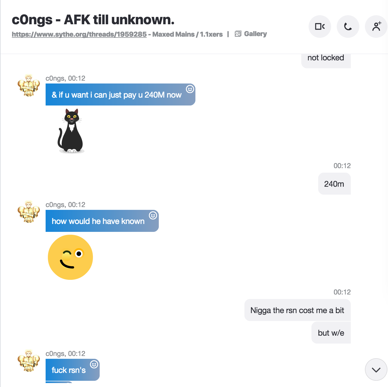Screen dimensions: 388x387
Task: Open c0ngs profile from the chat title
Action: pyautogui.click(x=93, y=20)
